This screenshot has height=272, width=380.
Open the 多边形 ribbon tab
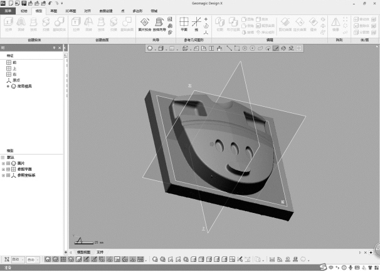coord(137,11)
